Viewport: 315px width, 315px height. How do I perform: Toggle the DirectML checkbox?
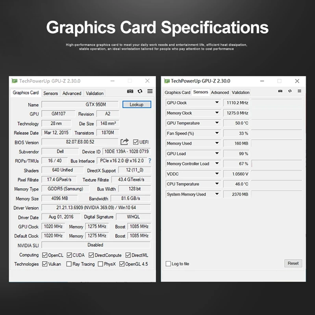[128, 255]
